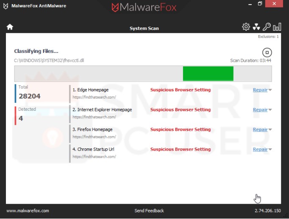Repair the Chrome Startup Url detection
This screenshot has width=289, height=219.
(x=260, y=149)
